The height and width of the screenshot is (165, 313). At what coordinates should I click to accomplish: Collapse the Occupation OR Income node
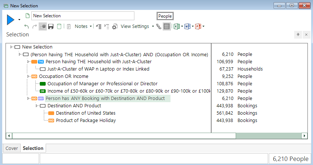(x=28, y=76)
